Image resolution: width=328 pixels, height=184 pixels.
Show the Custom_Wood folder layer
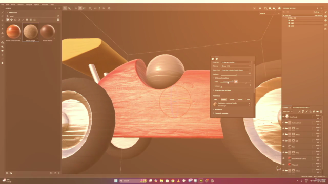tap(283, 123)
